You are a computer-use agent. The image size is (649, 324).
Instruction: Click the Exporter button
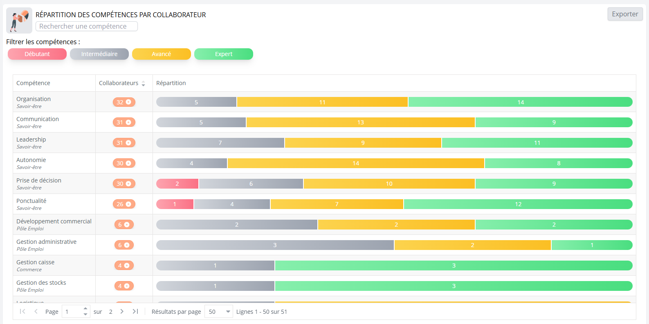tap(625, 14)
